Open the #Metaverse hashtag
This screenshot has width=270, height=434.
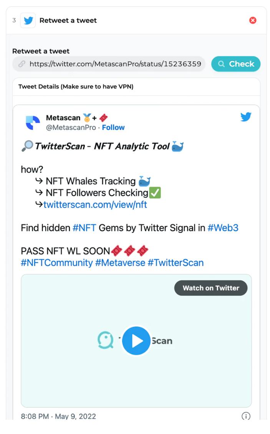pos(120,263)
